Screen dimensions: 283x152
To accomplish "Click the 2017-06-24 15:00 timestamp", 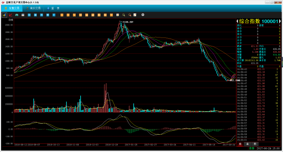I will click(268, 148).
